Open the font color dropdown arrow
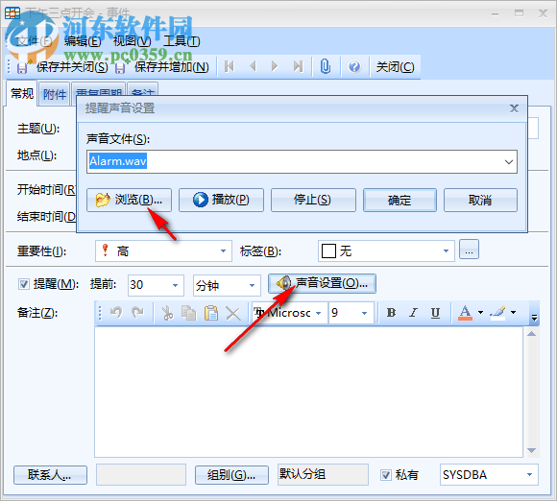 coord(480,313)
